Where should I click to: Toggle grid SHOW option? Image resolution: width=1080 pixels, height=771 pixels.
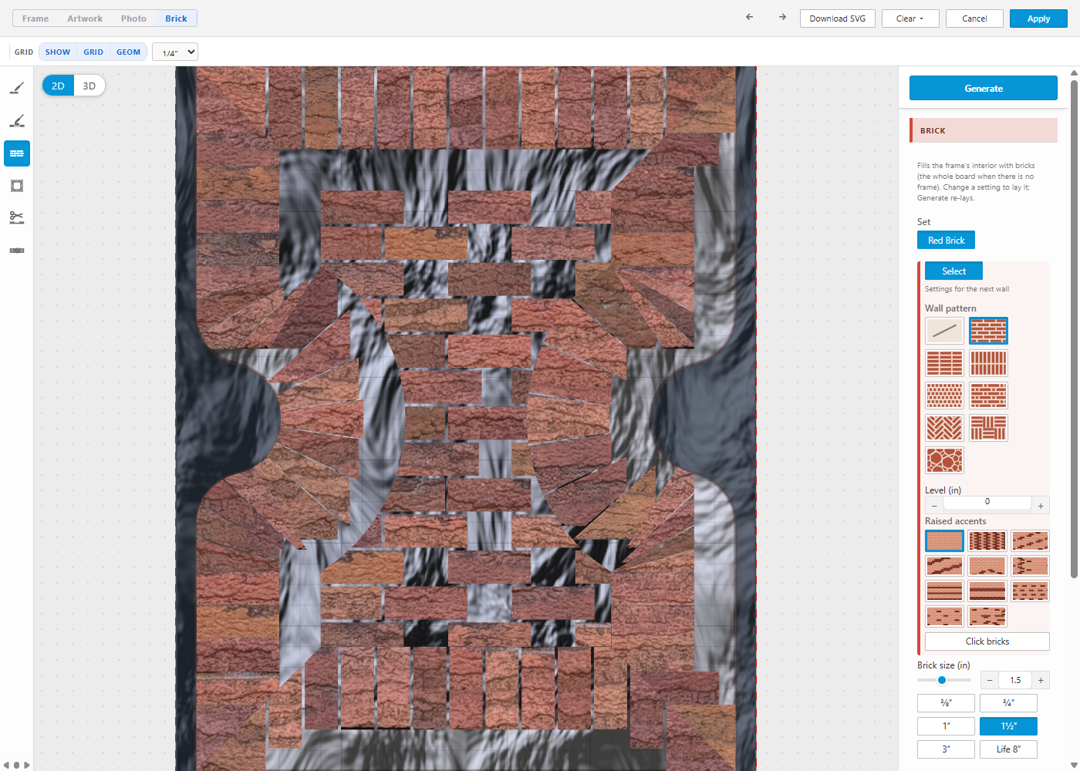[x=58, y=52]
